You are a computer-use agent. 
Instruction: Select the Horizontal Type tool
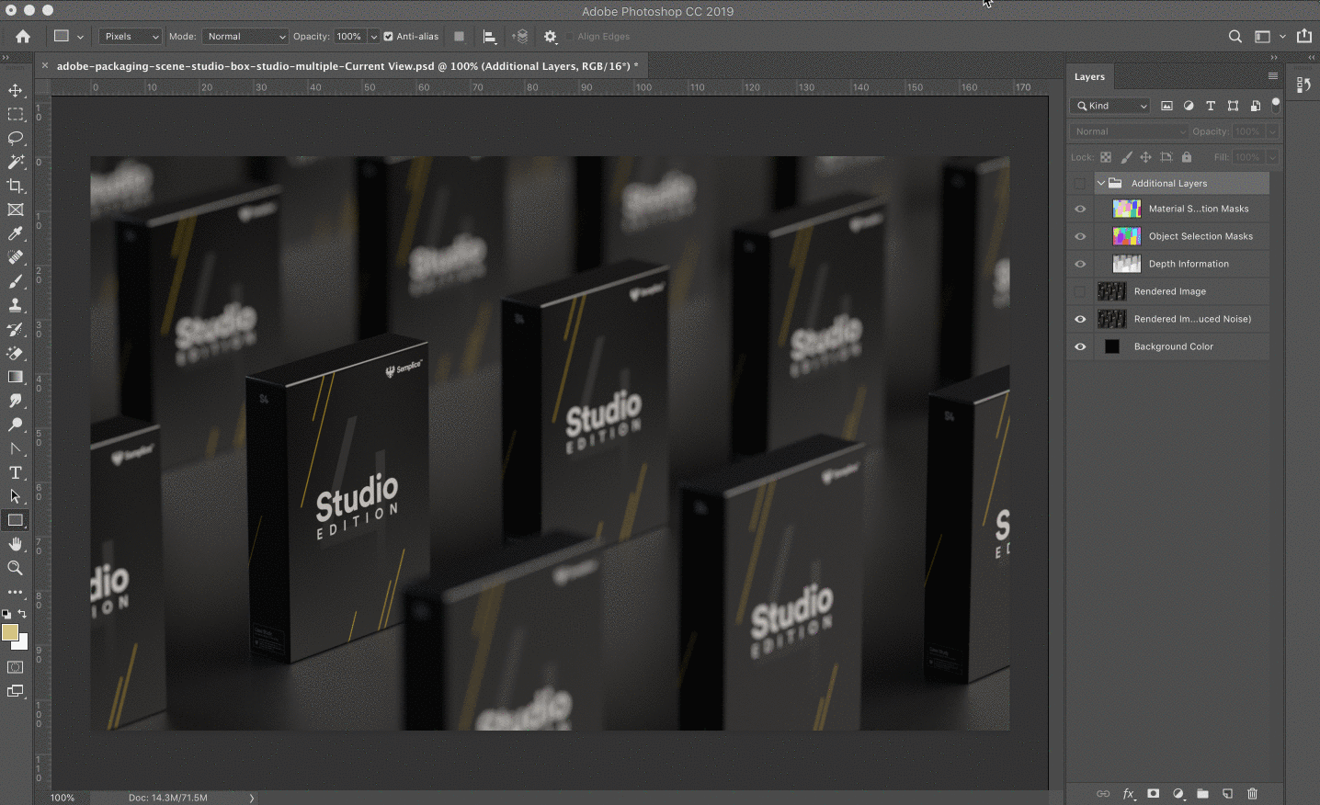(16, 472)
